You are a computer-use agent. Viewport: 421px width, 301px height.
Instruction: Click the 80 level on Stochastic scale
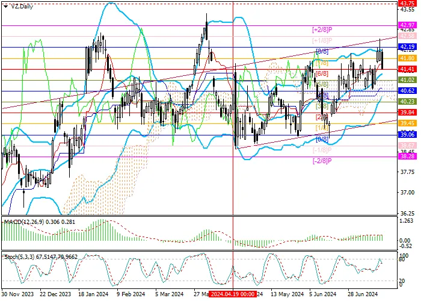tap(402, 259)
